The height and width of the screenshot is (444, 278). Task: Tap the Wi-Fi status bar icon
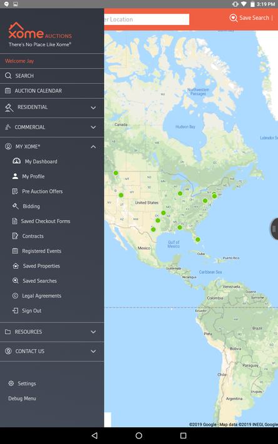click(x=244, y=4)
